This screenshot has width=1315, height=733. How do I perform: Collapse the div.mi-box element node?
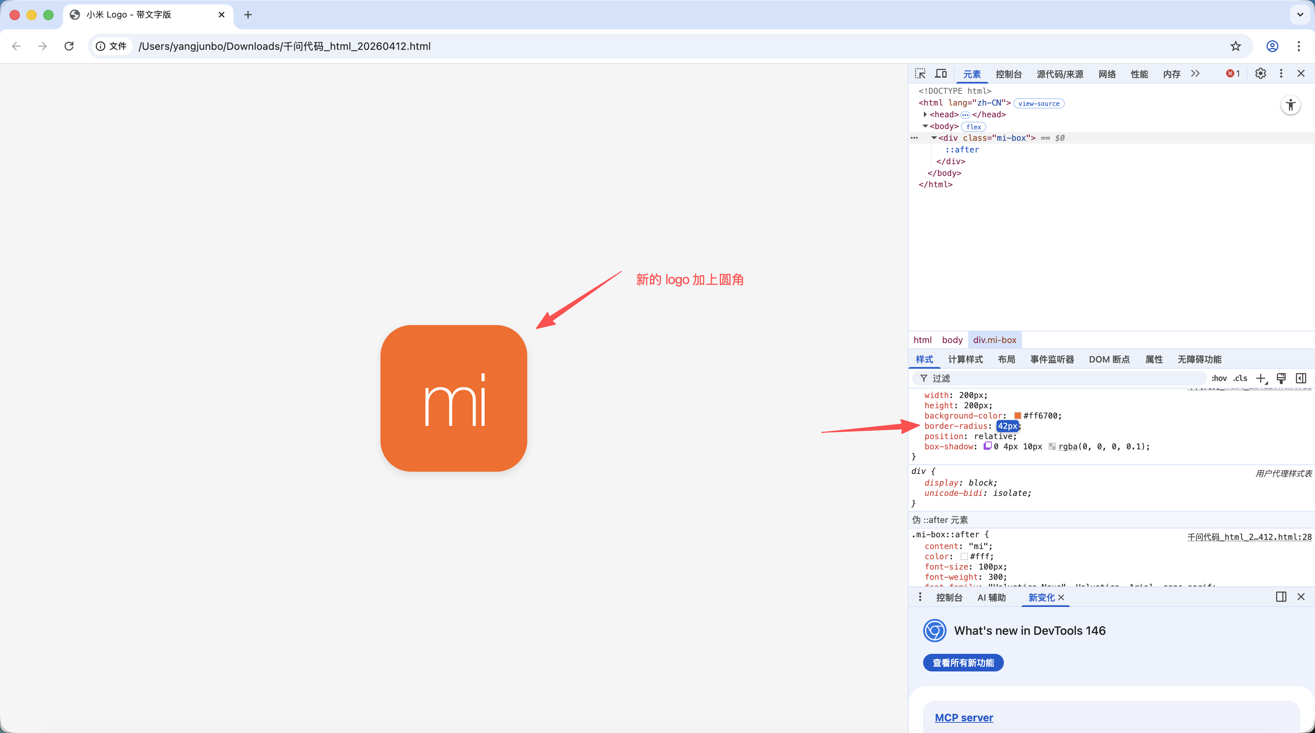(x=934, y=138)
